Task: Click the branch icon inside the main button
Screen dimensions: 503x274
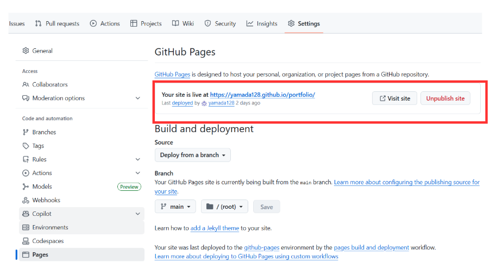Action: point(164,207)
